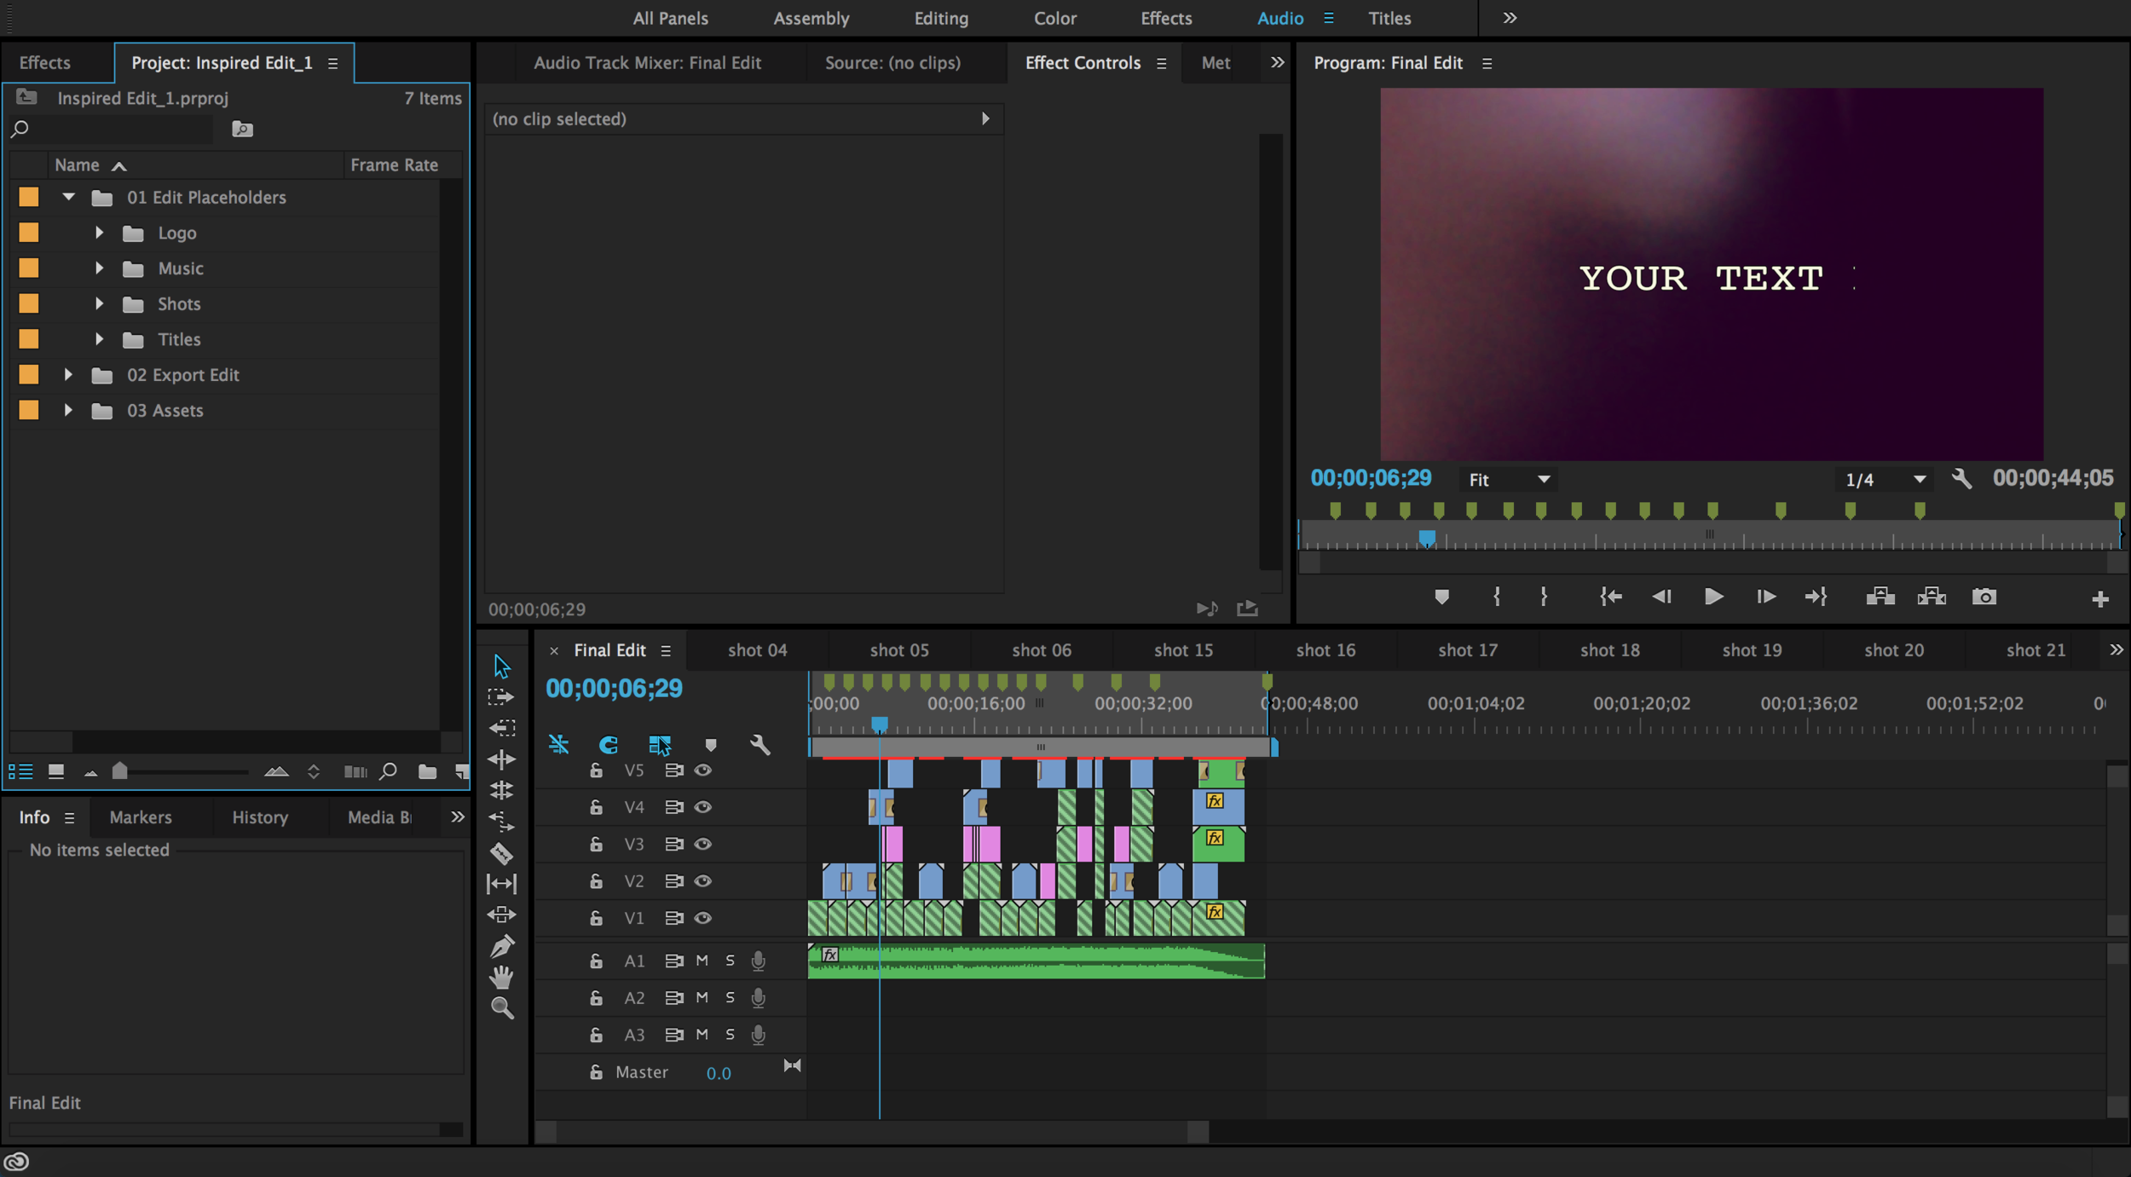2131x1177 pixels.
Task: Adjust the Project panel thumbnail zoom slider
Action: point(120,771)
